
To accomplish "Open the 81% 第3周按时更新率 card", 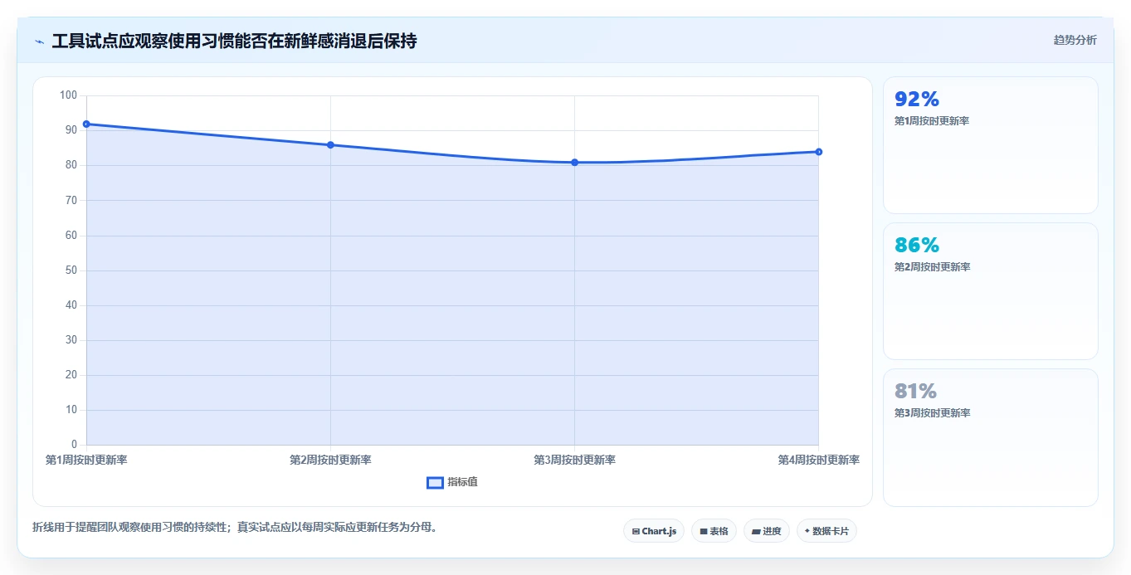I will tap(991, 437).
